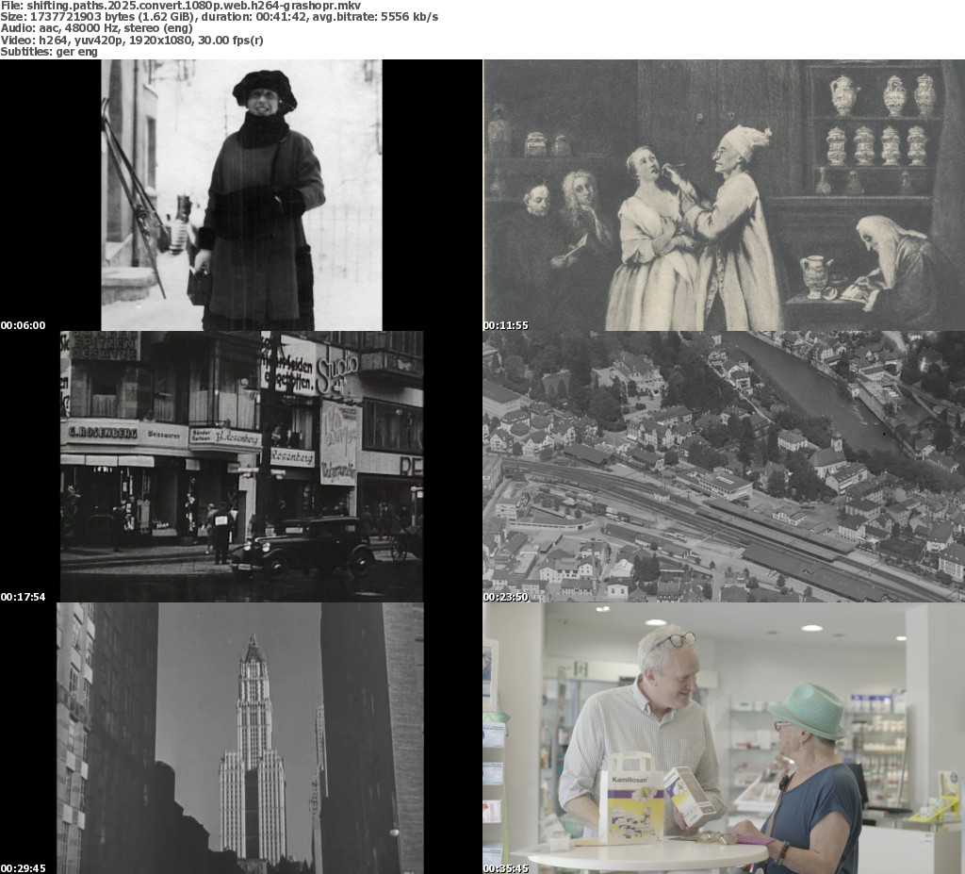The height and width of the screenshot is (874, 965).
Task: Click the Size and duration info line
Action: click(x=219, y=17)
